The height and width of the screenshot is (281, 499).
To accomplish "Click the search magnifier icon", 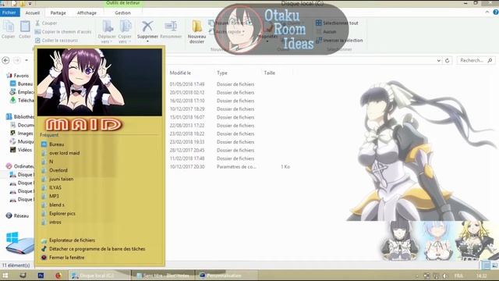I will pyautogui.click(x=490, y=60).
